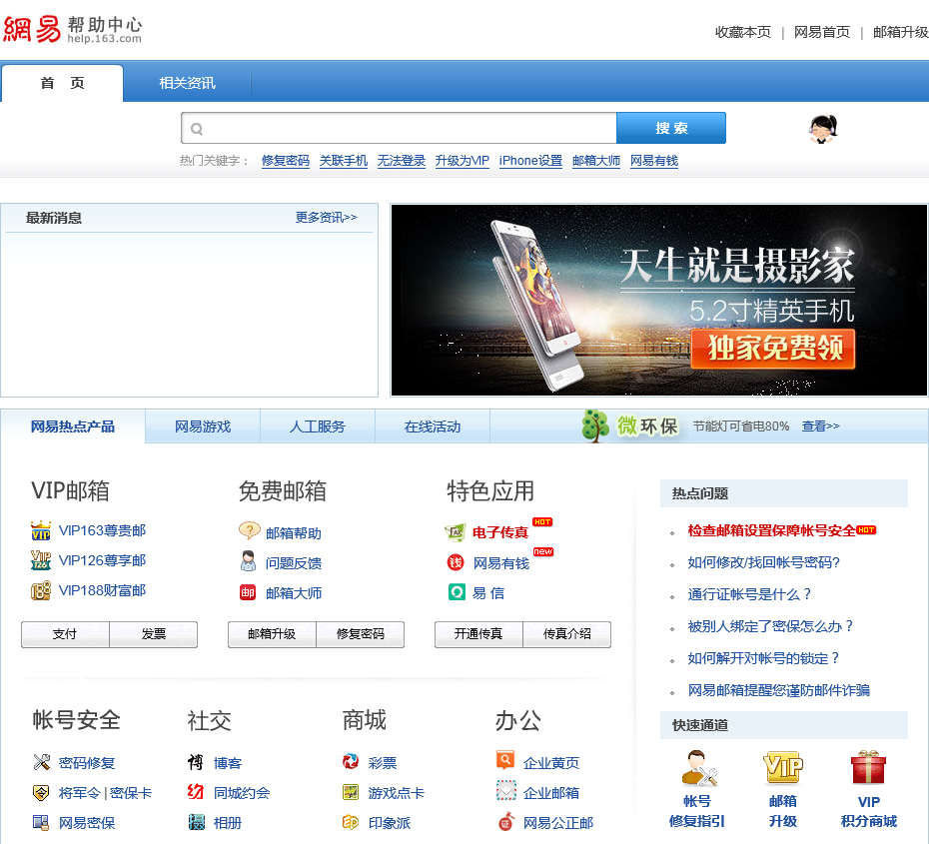Click the 支付 button
Viewport: 929px width, 844px height.
[x=65, y=634]
